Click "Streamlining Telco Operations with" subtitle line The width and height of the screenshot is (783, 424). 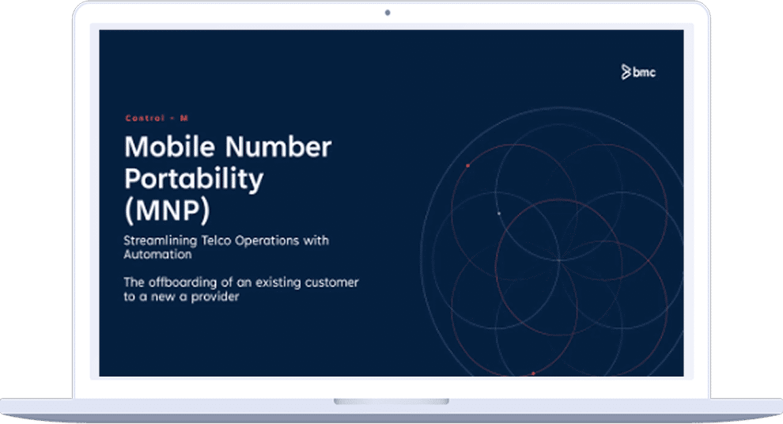pos(225,240)
